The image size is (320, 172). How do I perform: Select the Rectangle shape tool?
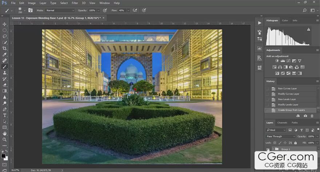[x=4, y=127]
